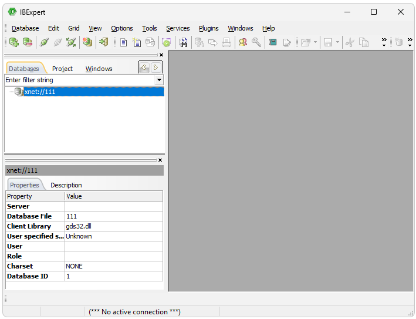416x319 pixels.
Task: Click the greyed-out document edit icon
Action: (x=286, y=42)
